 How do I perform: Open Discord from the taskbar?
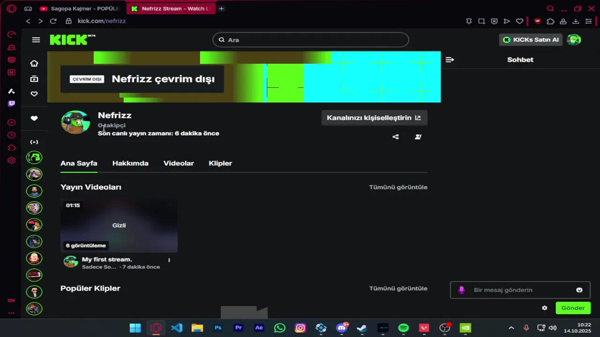[342, 328]
